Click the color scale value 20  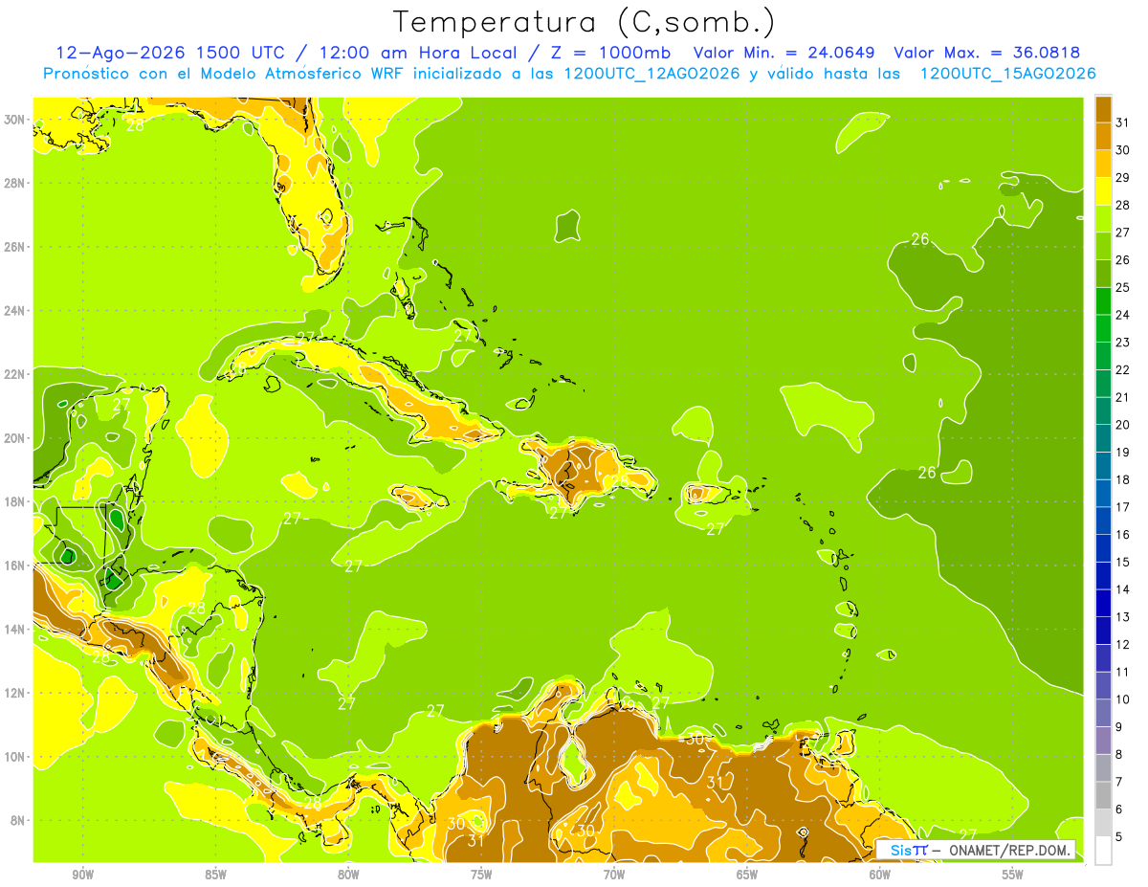pyautogui.click(x=1123, y=425)
